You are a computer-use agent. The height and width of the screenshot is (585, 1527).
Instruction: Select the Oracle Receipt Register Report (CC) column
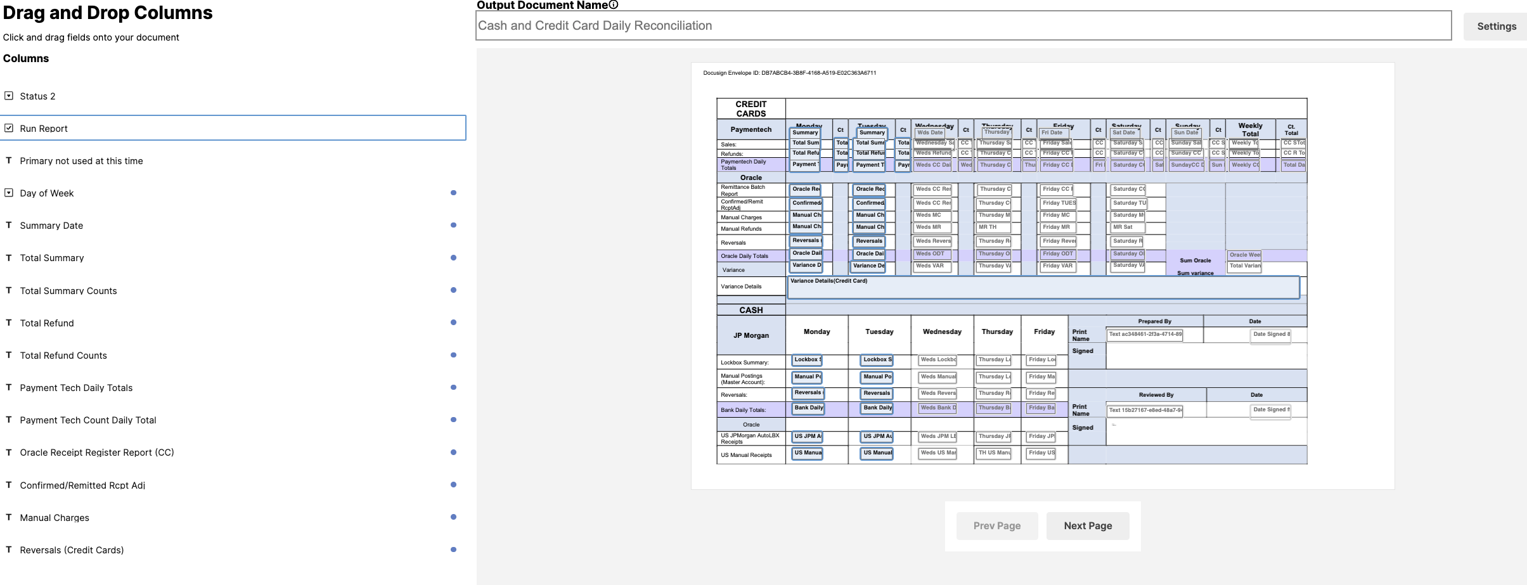(97, 453)
